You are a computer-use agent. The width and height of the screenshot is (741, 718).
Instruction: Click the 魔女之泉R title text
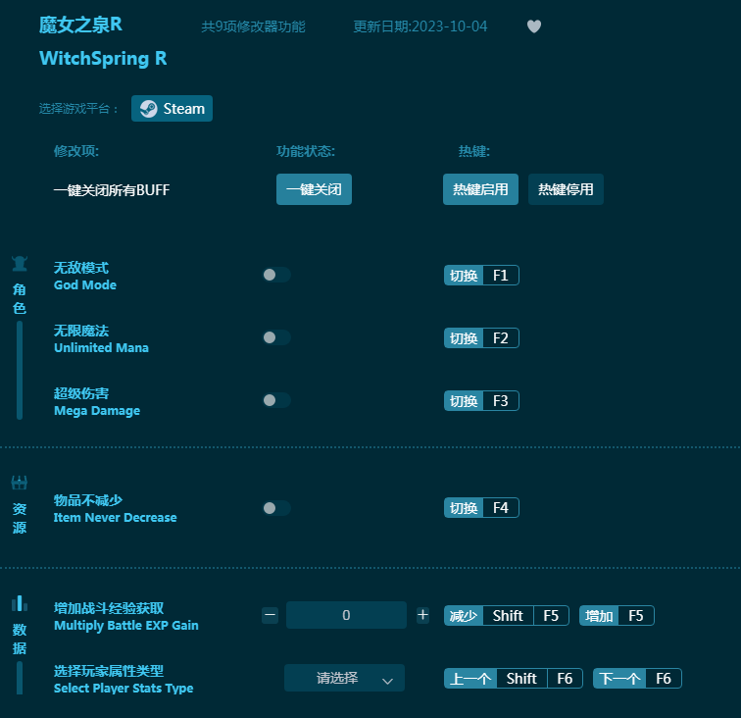tap(80, 26)
